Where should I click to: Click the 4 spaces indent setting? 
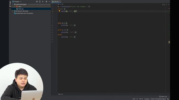tap(147, 99)
